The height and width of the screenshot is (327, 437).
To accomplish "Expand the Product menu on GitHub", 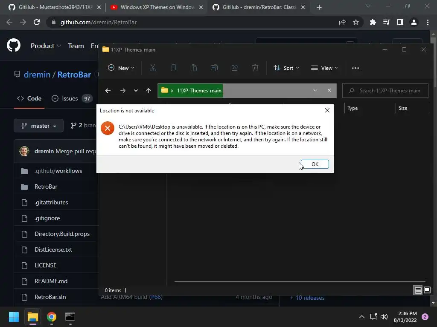I will tap(46, 46).
